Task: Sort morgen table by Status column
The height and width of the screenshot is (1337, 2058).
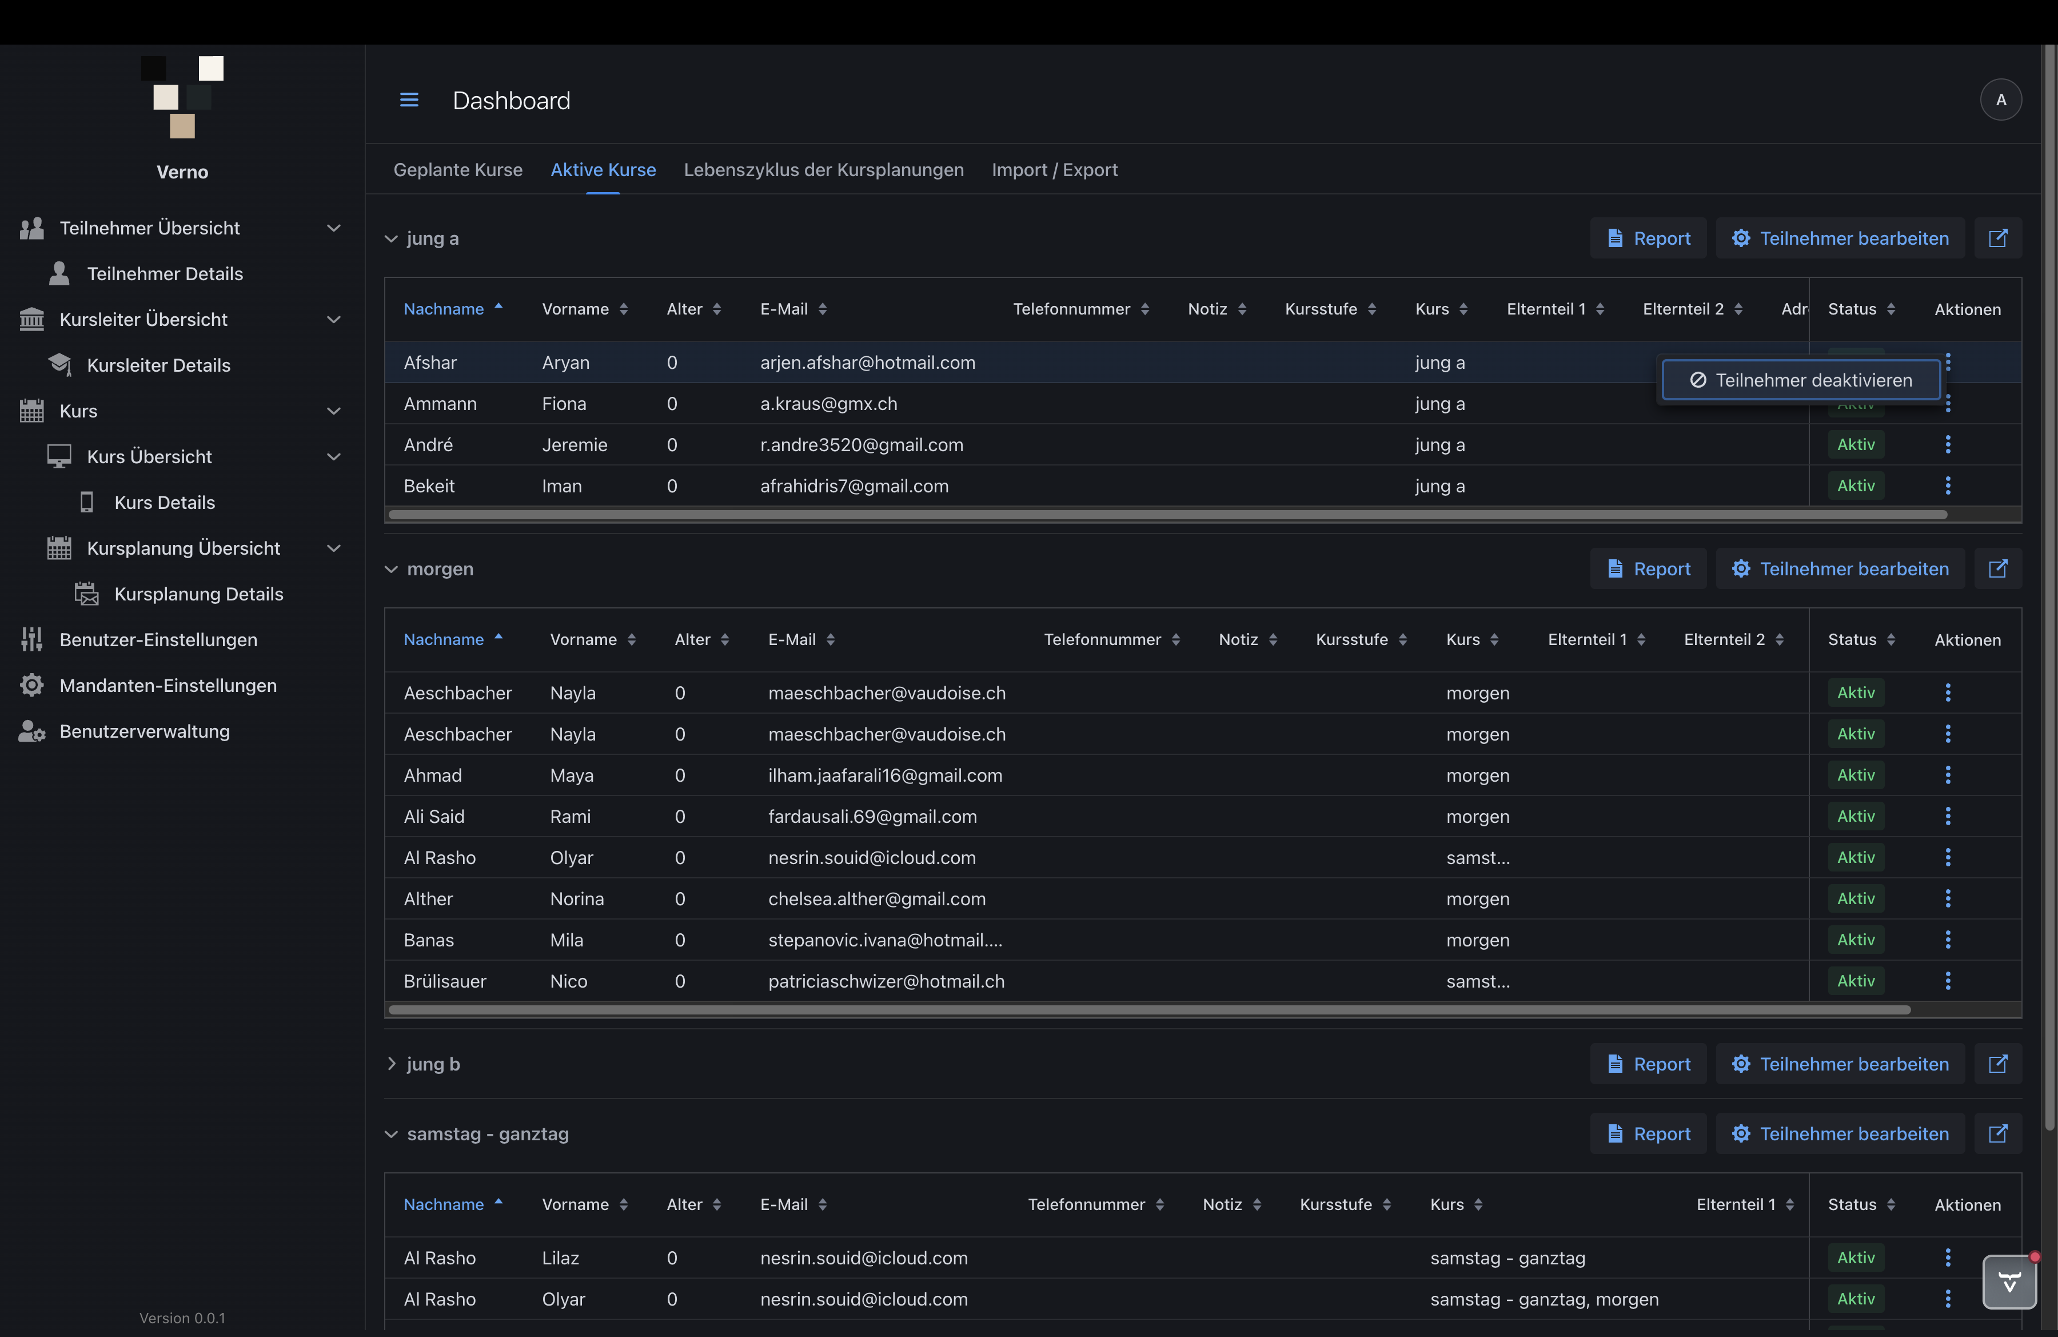Action: [1861, 639]
